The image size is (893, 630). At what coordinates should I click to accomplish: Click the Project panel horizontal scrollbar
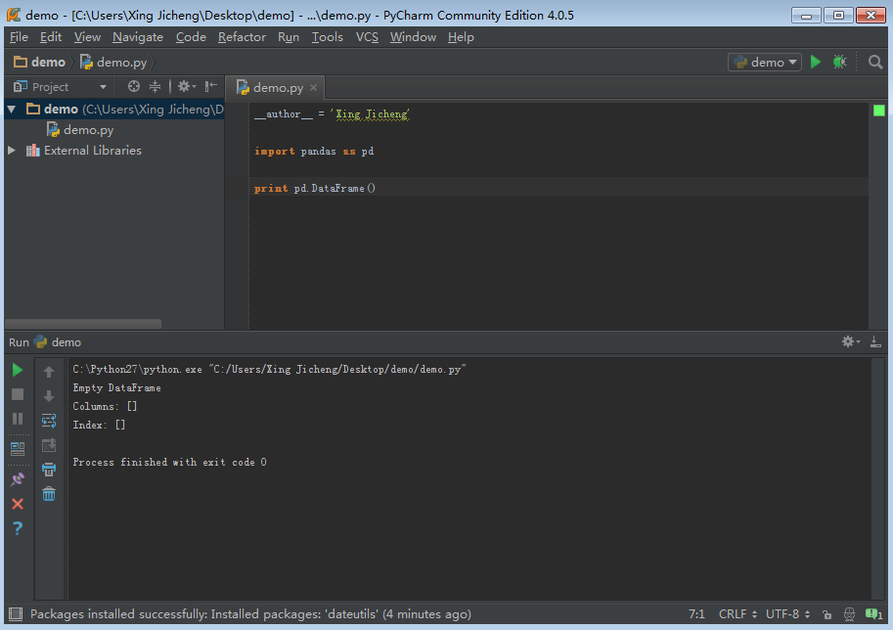click(83, 324)
